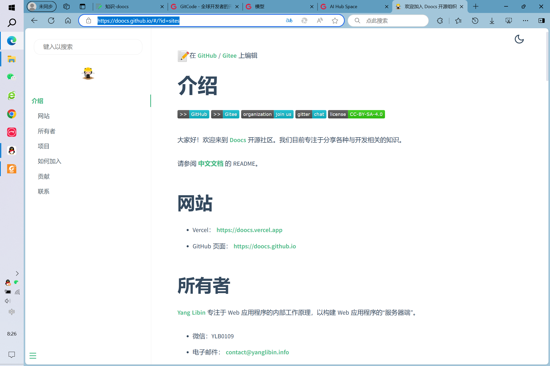Open the https://doocs.github.io link
Screen dimensions: 550x366
tap(265, 246)
